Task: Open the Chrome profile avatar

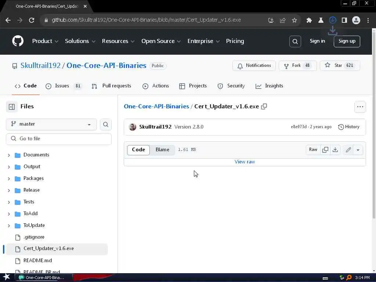Action: click(356, 21)
